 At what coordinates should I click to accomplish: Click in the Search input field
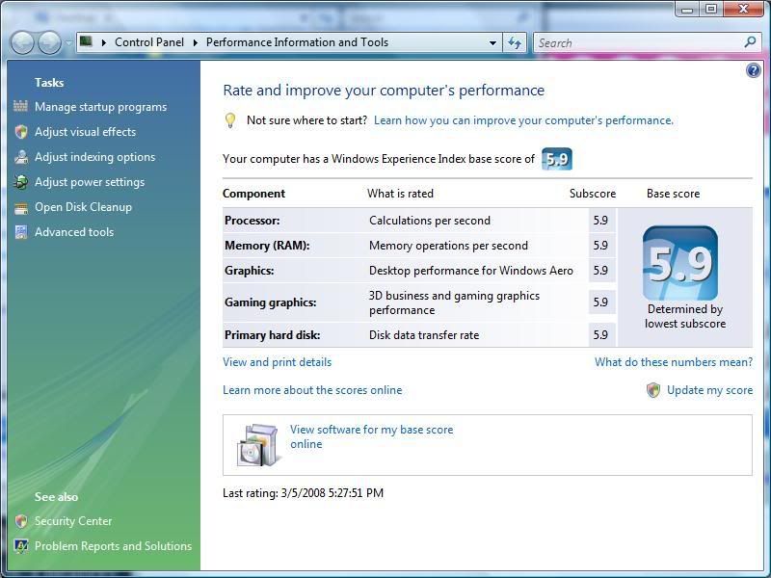tap(638, 42)
